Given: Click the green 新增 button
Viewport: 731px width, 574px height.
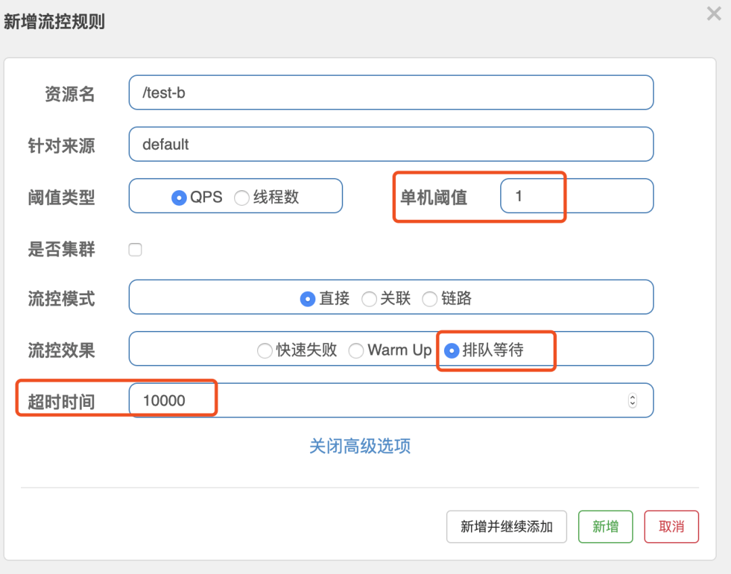Looking at the screenshot, I should pos(605,527).
